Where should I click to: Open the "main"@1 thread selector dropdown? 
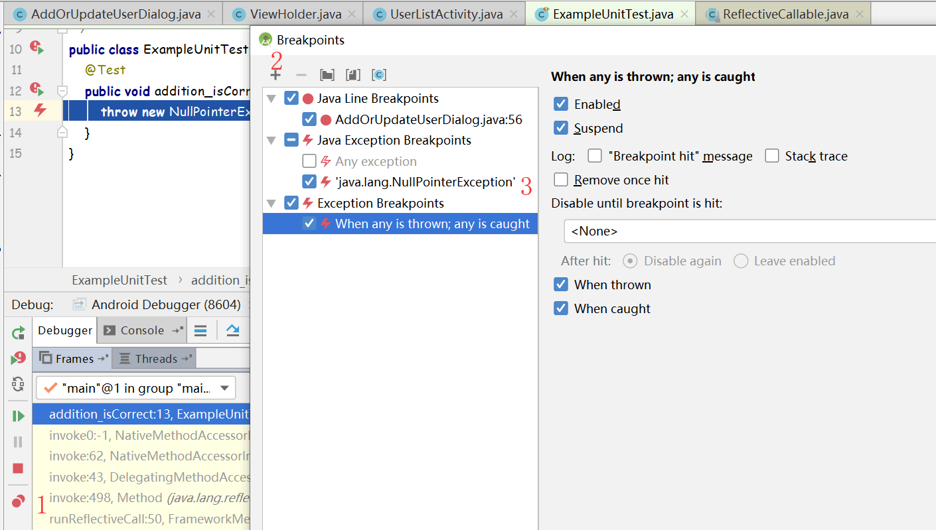pos(135,388)
